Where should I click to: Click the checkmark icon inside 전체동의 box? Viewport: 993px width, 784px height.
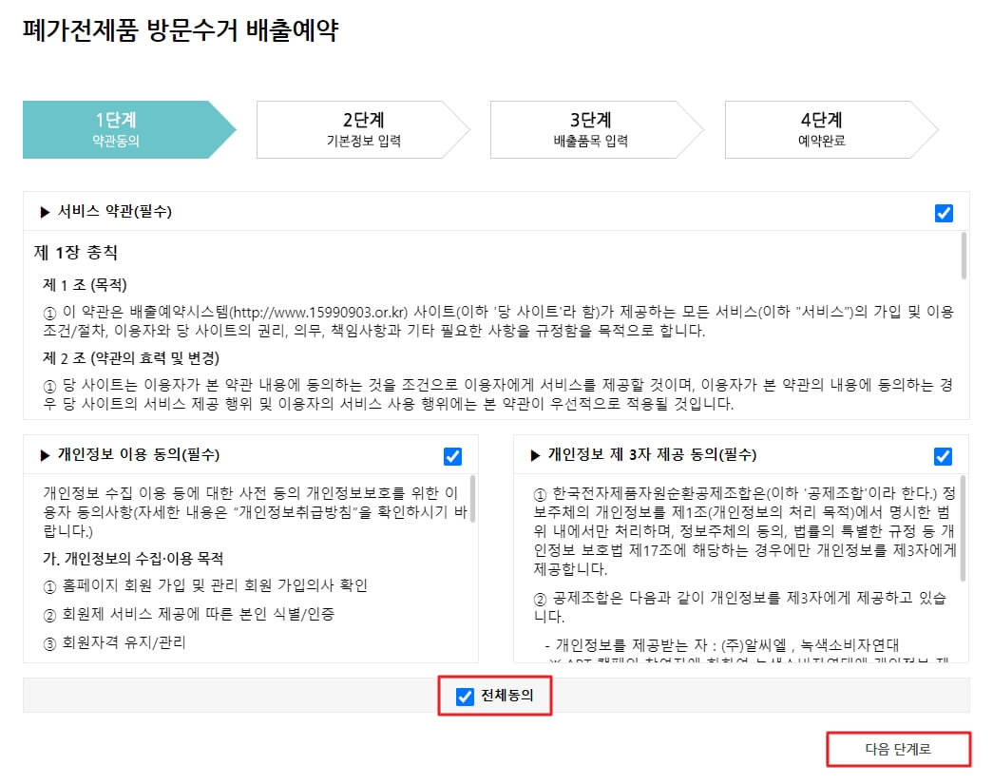tap(465, 698)
